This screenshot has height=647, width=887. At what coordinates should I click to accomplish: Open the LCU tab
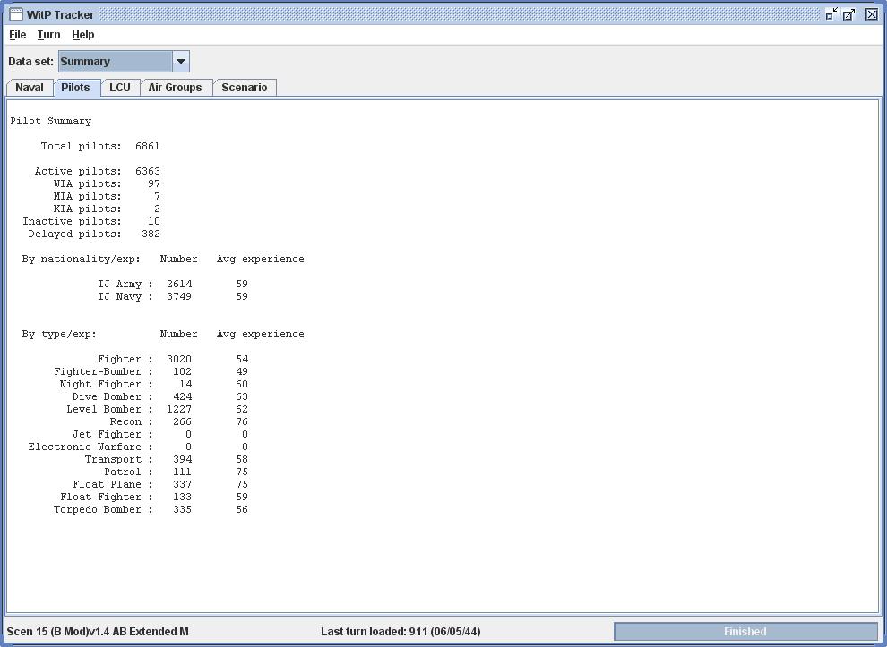tap(120, 88)
